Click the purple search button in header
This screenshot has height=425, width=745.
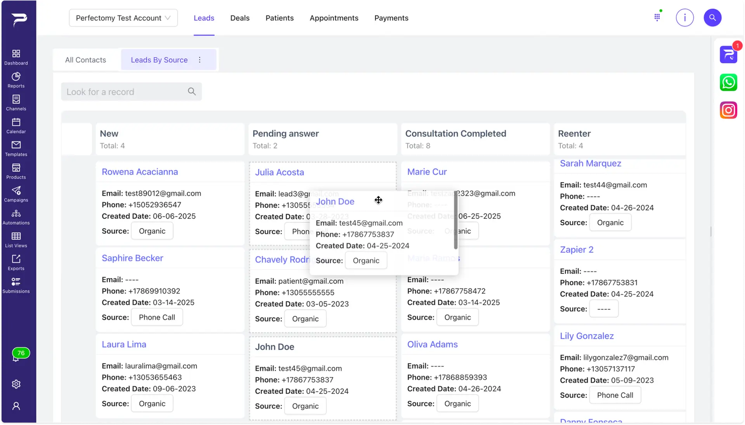(x=712, y=17)
